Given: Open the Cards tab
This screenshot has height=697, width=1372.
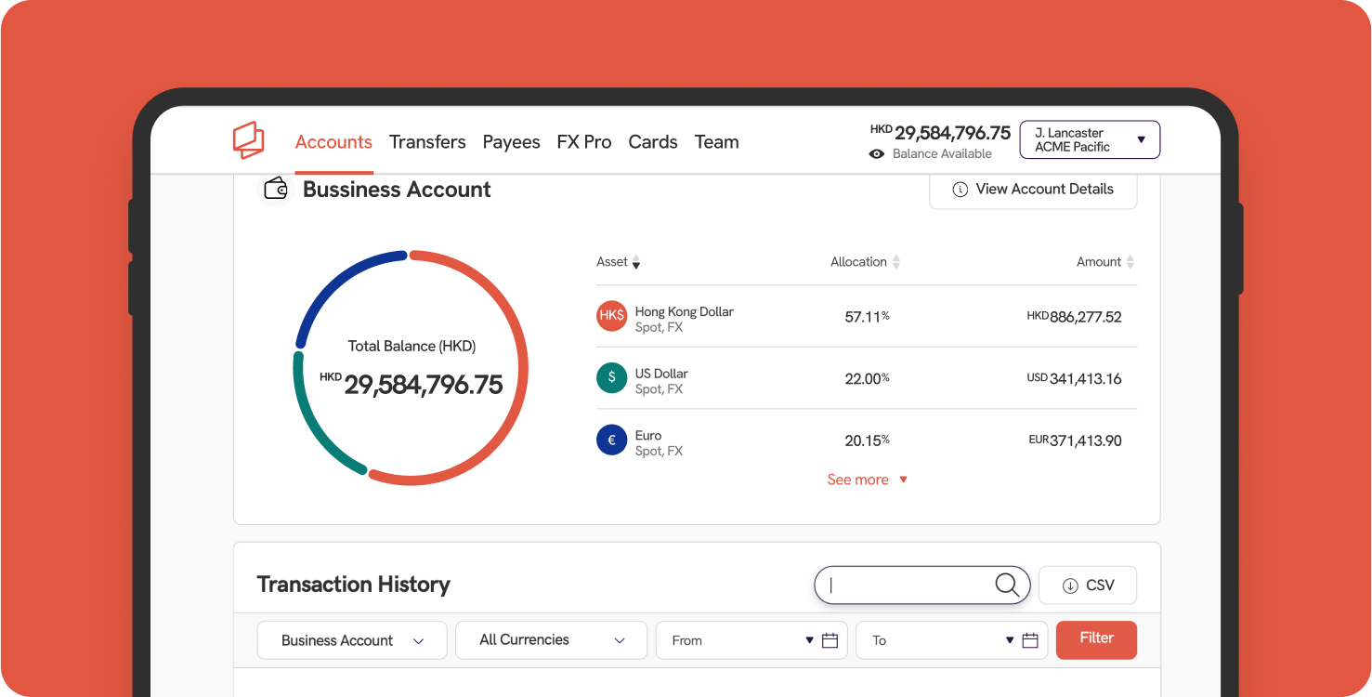Looking at the screenshot, I should [x=653, y=142].
